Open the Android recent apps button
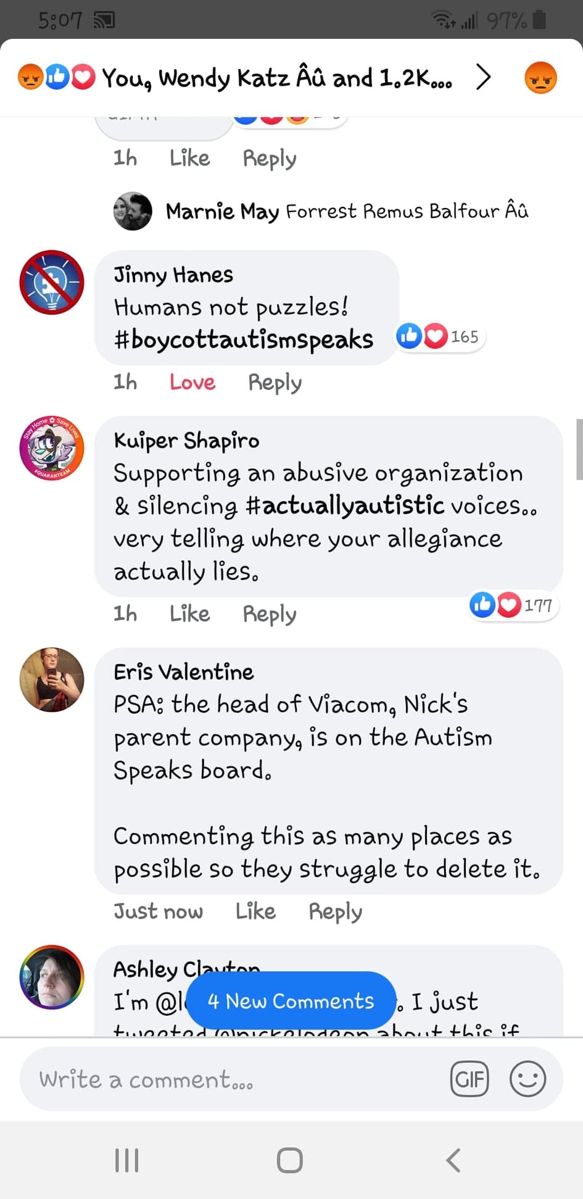The image size is (583, 1199). tap(127, 1160)
